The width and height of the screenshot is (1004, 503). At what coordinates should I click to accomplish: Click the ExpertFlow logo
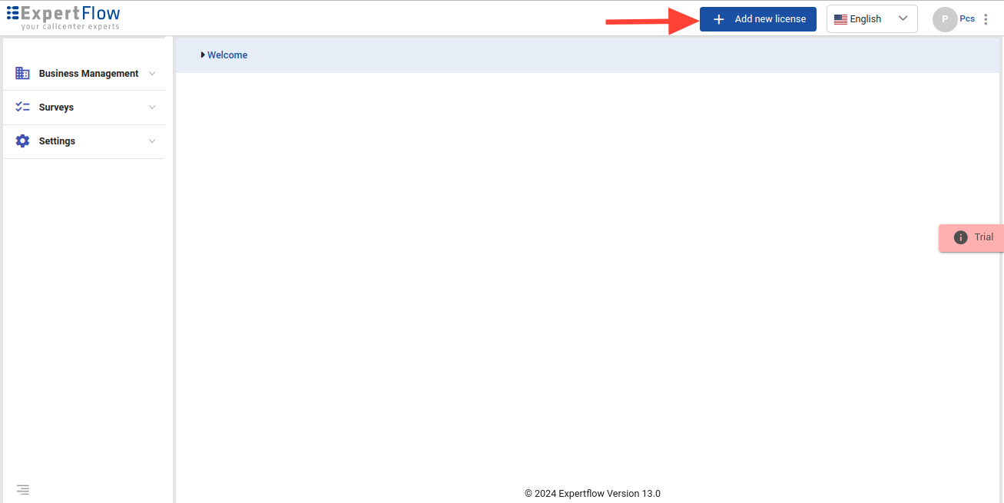pyautogui.click(x=64, y=17)
